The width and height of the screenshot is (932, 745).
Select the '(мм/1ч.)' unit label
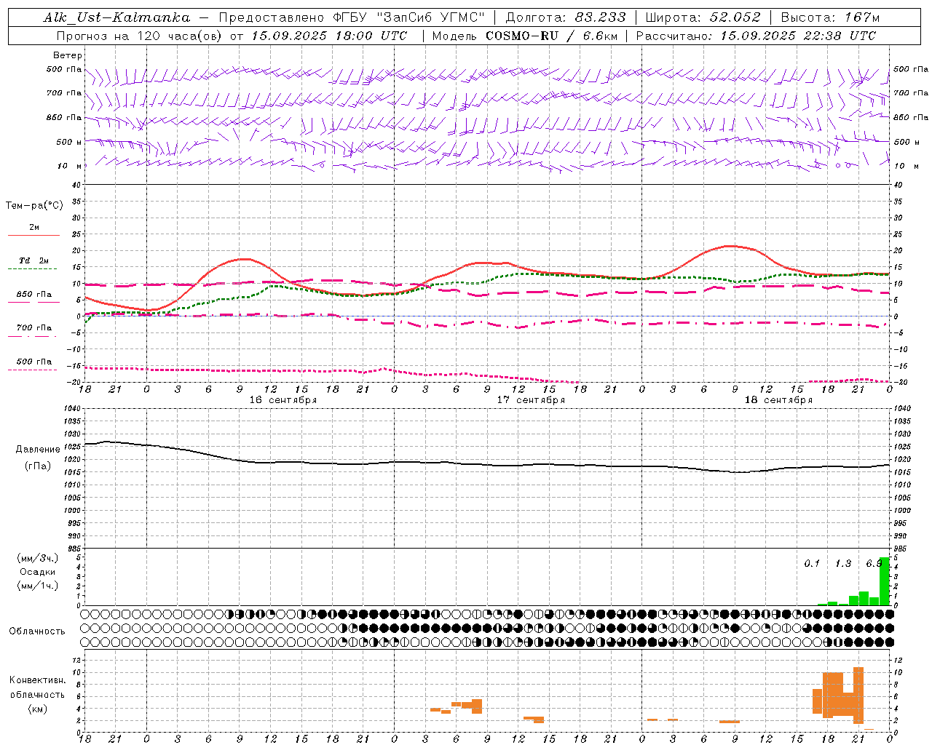click(38, 586)
